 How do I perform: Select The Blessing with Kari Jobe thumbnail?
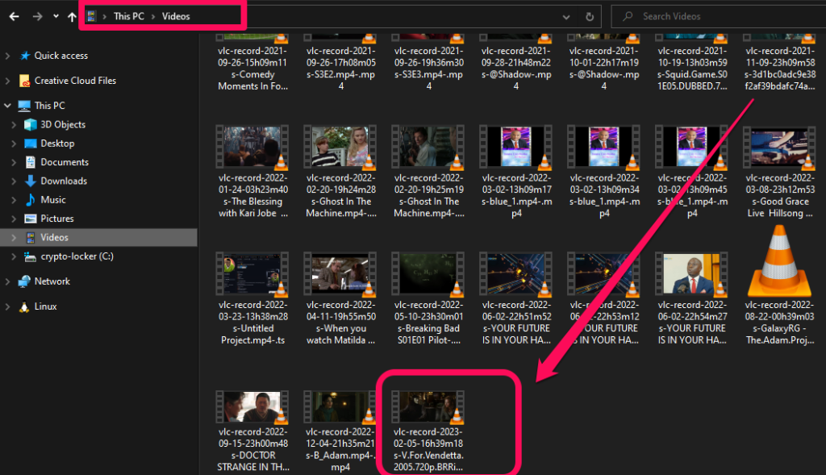[x=252, y=147]
